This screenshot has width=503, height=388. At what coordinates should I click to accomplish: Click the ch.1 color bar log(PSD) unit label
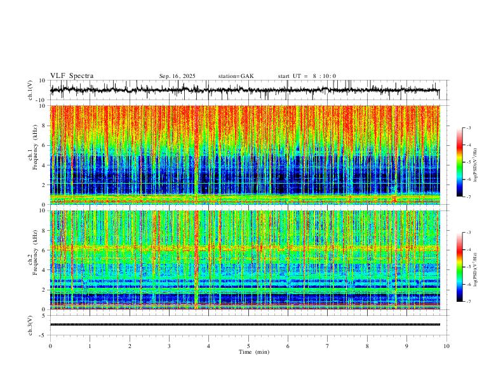476,165
